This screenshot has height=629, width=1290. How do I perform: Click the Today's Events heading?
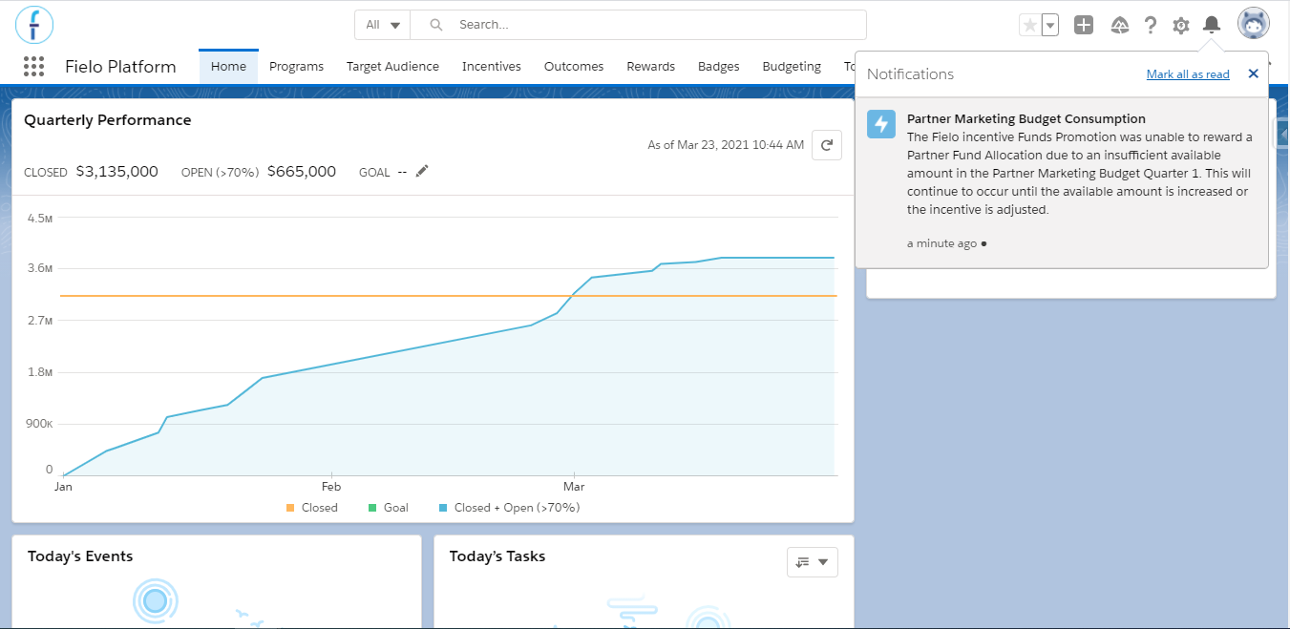(80, 556)
